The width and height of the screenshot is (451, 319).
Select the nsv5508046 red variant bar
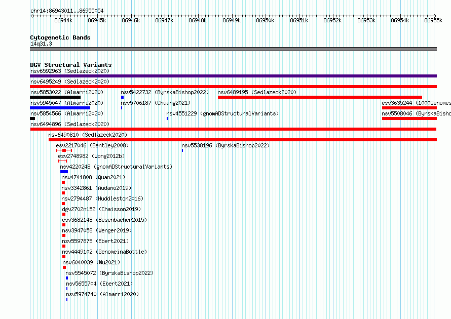click(x=409, y=118)
